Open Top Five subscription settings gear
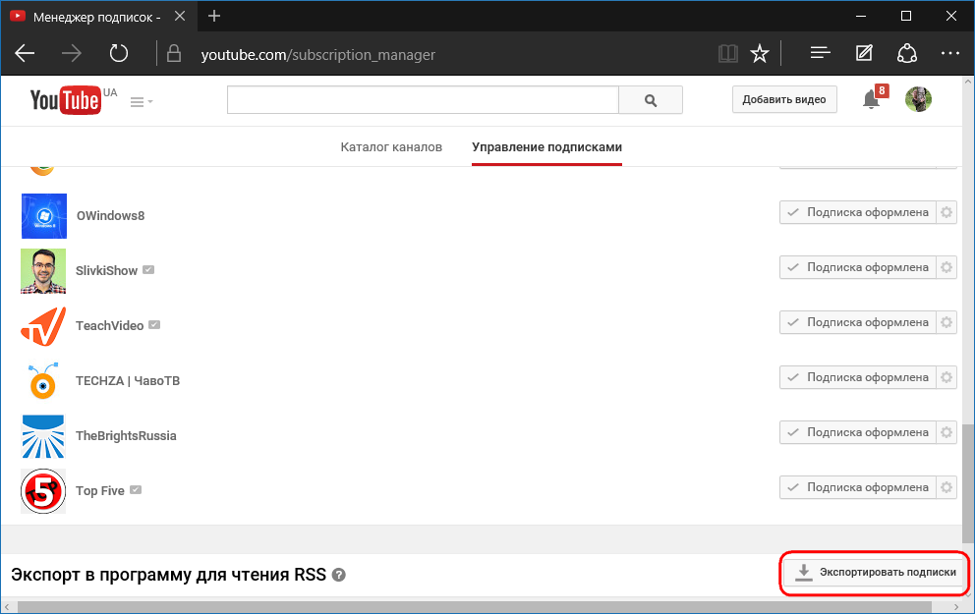Screen dimensions: 975x614 pyautogui.click(x=946, y=487)
